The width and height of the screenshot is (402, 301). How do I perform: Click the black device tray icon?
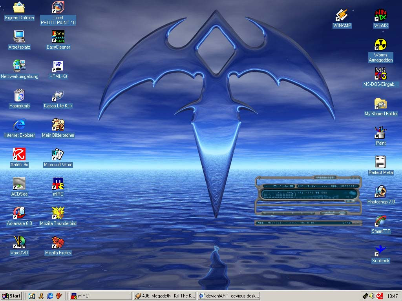tap(365, 296)
